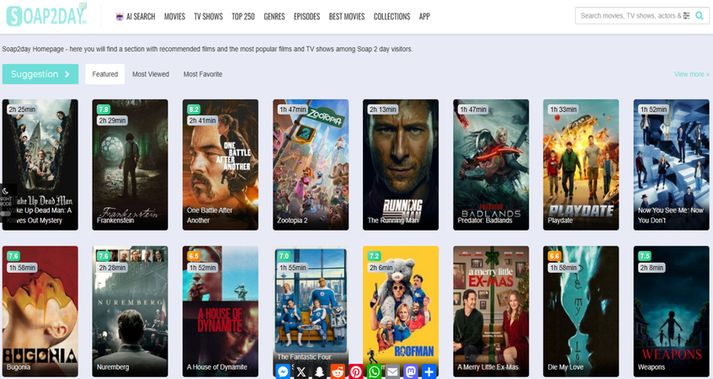Open the Genres menu

[274, 16]
